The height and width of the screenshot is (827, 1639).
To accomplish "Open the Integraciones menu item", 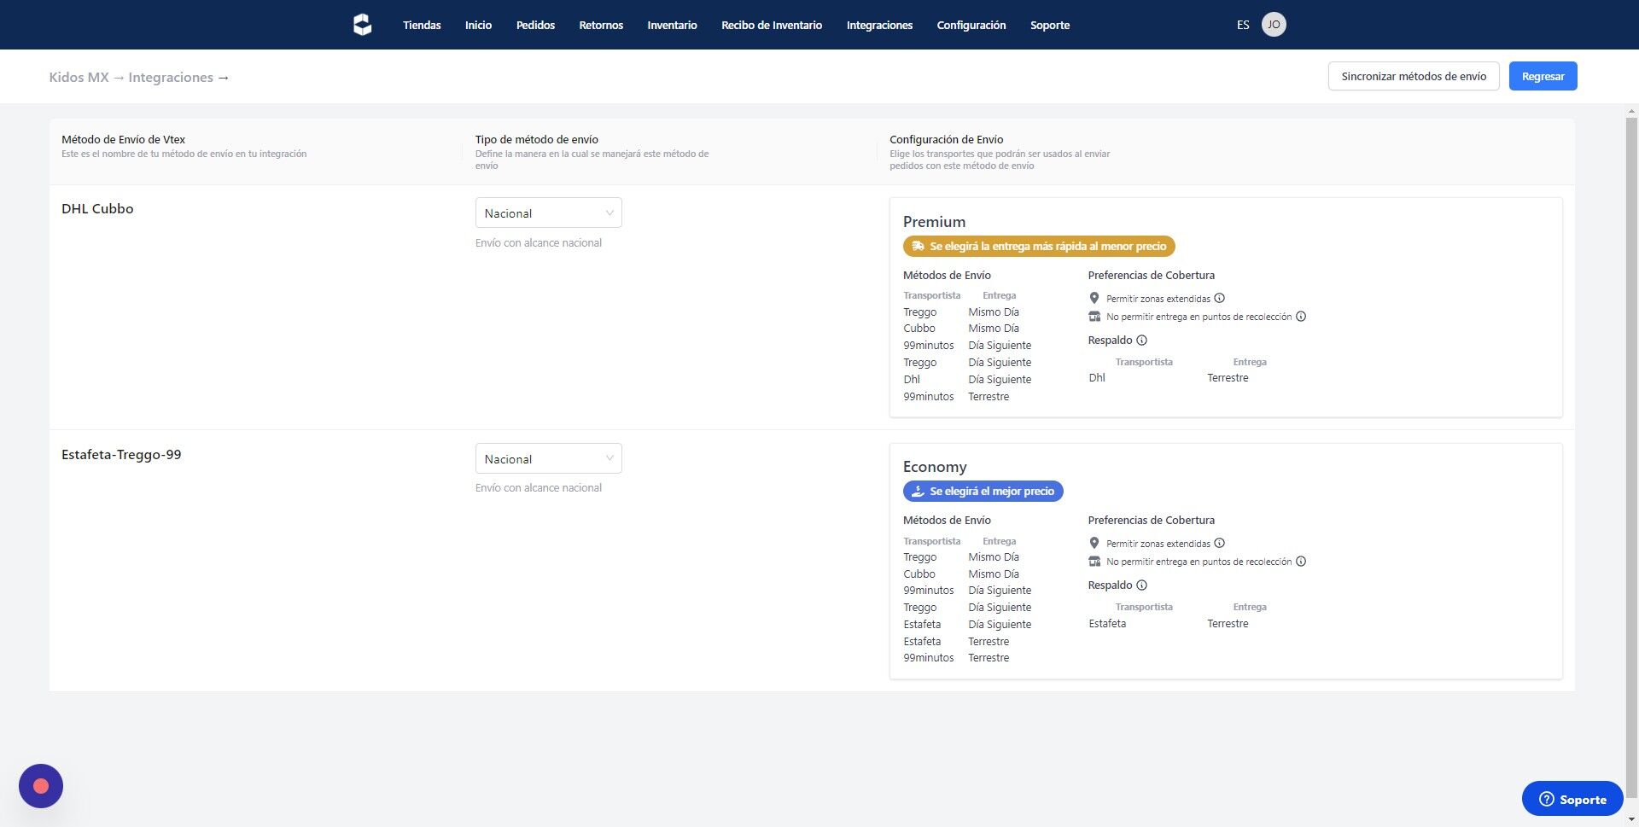I will pyautogui.click(x=879, y=25).
